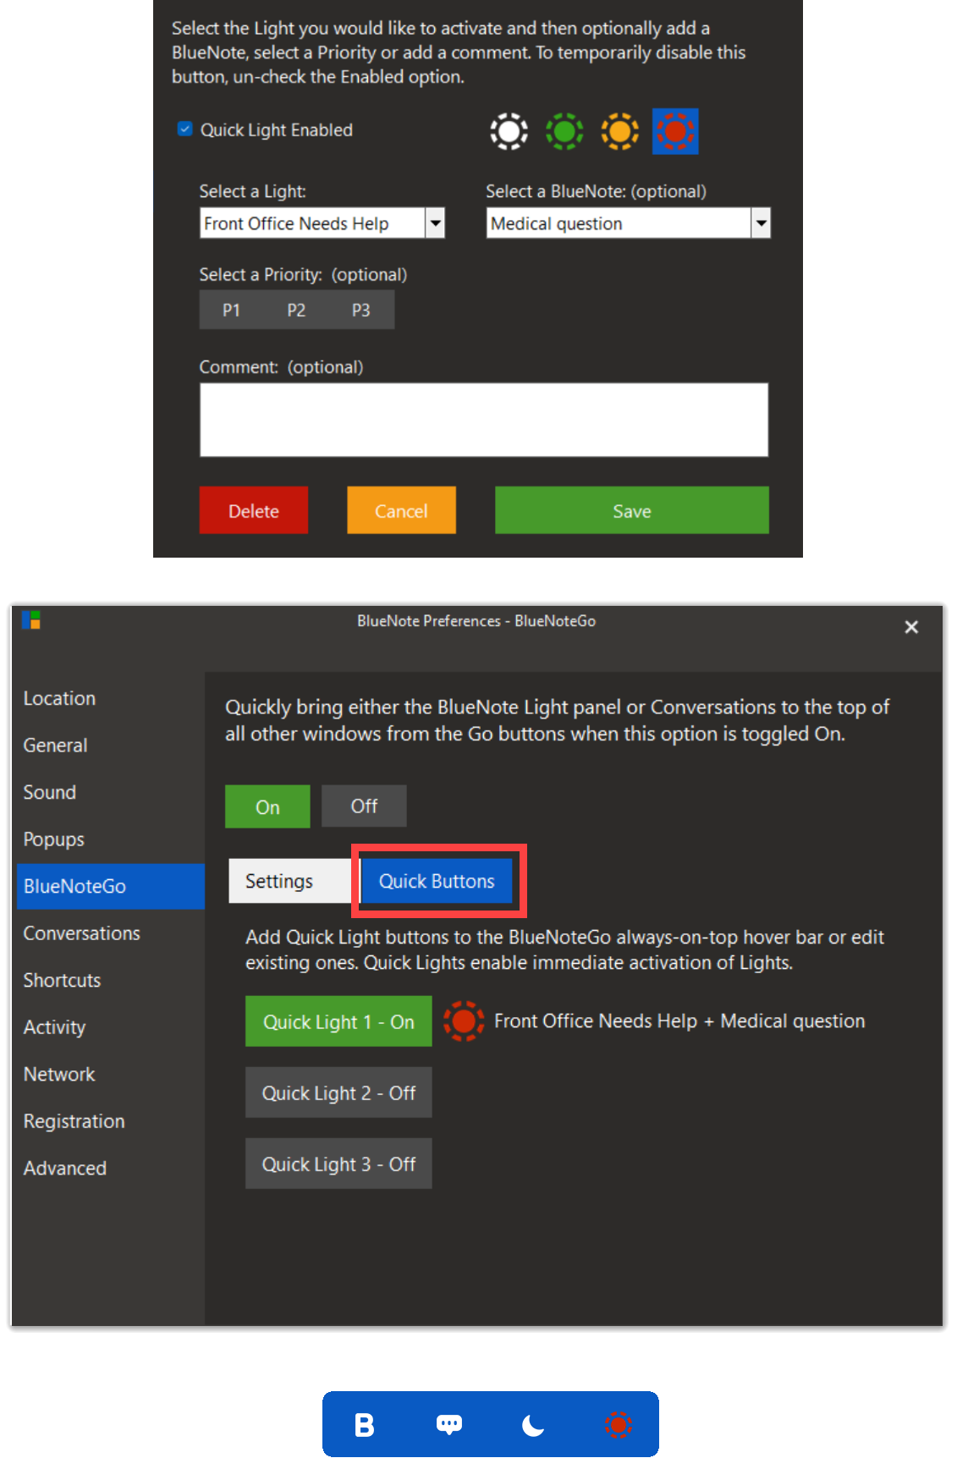957x1469 pixels.
Task: Edit Quick Light 2 - Off
Action: click(338, 1092)
